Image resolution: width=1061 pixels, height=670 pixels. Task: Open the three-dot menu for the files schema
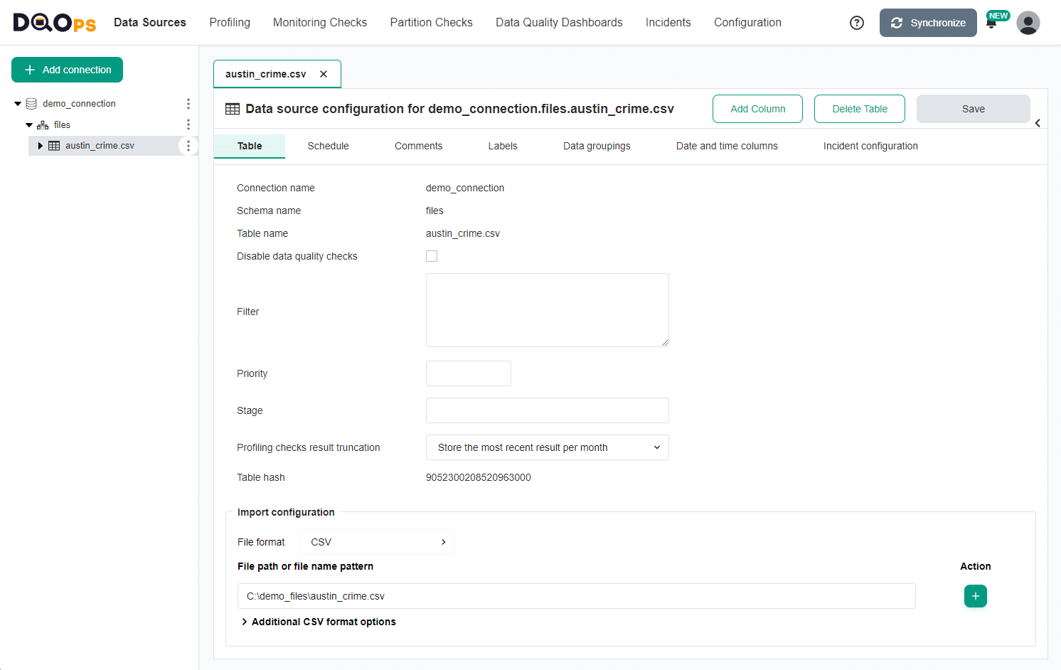188,124
